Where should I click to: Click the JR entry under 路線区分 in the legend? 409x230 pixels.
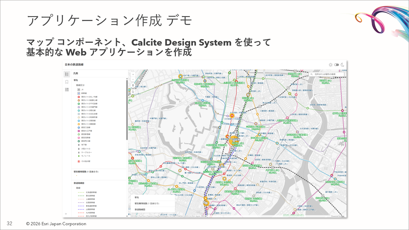click(x=81, y=90)
